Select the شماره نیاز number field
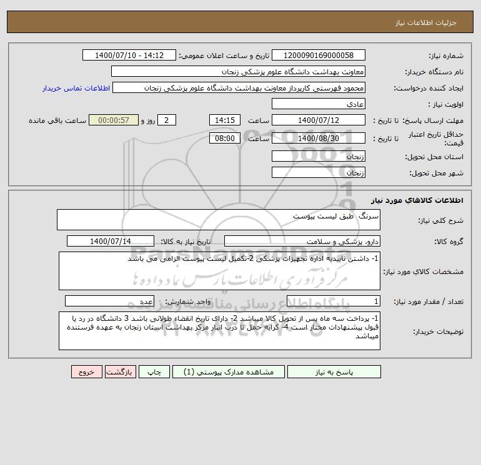Screen dimensions: 481x465 click(319, 55)
